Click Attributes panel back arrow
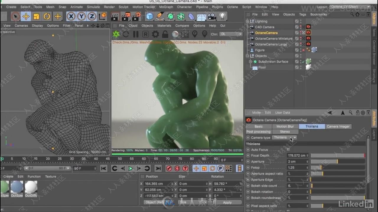 click(x=330, y=112)
